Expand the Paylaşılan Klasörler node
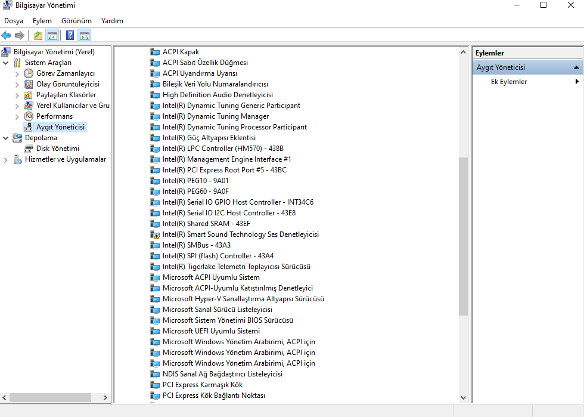 (x=17, y=95)
